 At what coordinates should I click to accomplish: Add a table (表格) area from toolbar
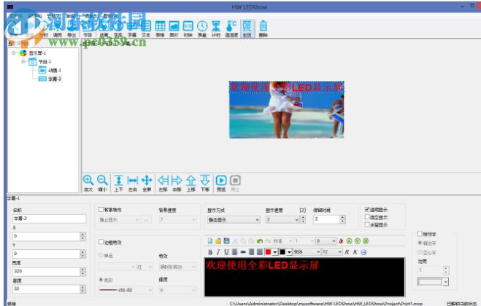pos(160,29)
